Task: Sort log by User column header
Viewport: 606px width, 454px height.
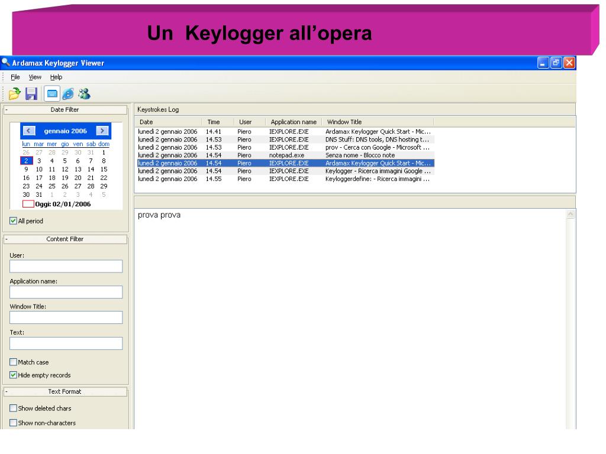Action: [x=250, y=122]
